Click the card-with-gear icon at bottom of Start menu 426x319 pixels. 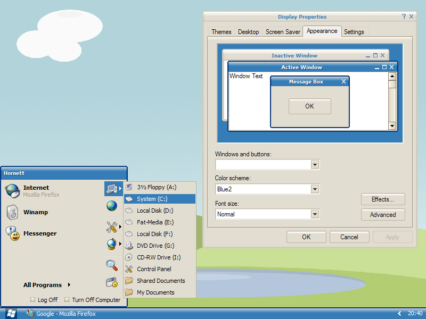point(112,282)
